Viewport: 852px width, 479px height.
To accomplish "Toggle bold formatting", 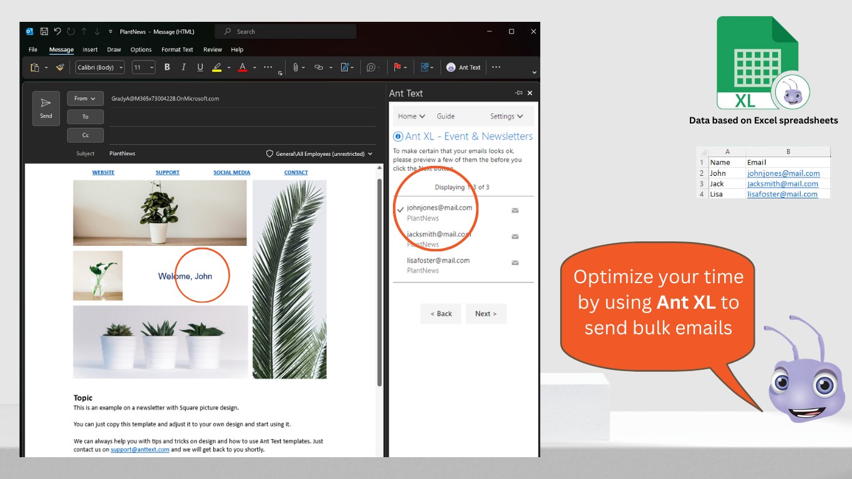I will [167, 67].
